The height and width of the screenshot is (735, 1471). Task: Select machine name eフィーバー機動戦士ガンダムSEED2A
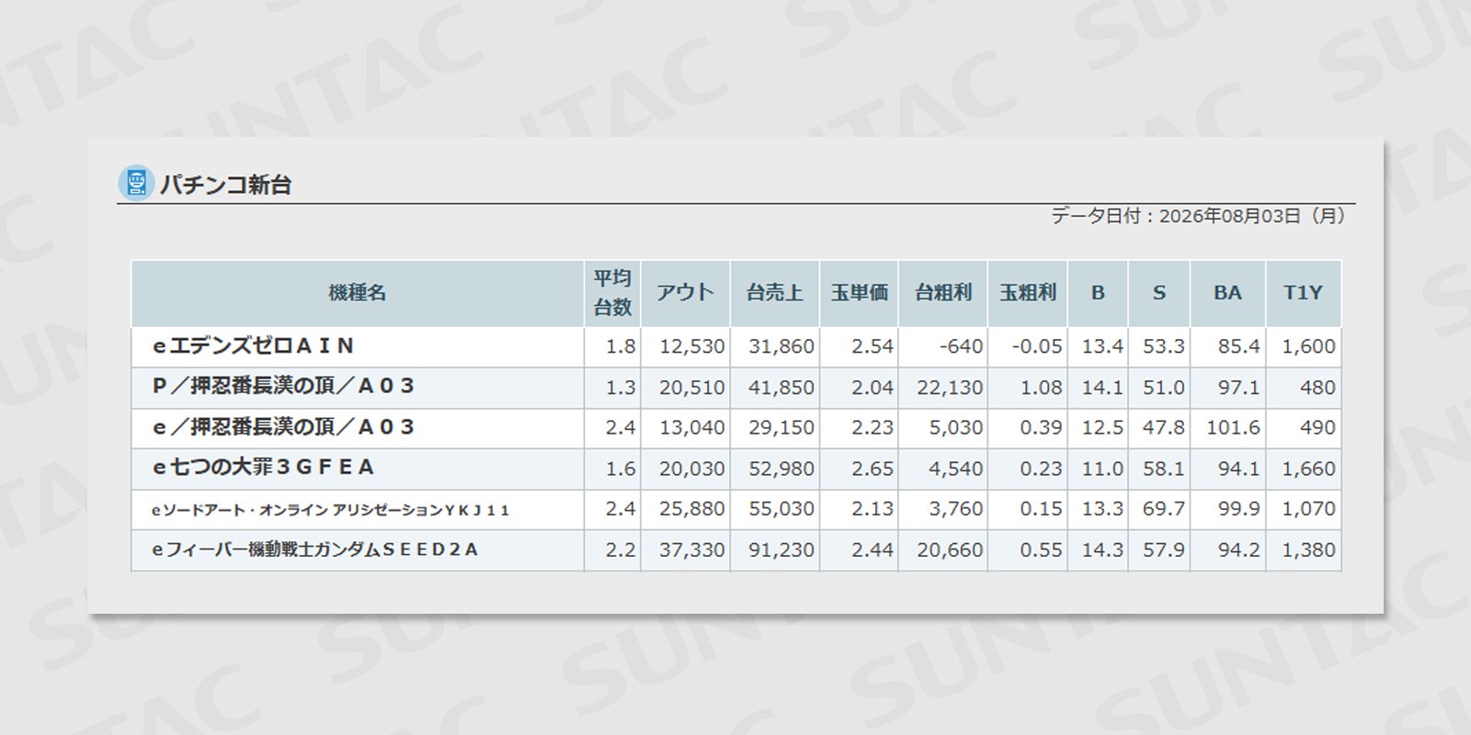[314, 550]
